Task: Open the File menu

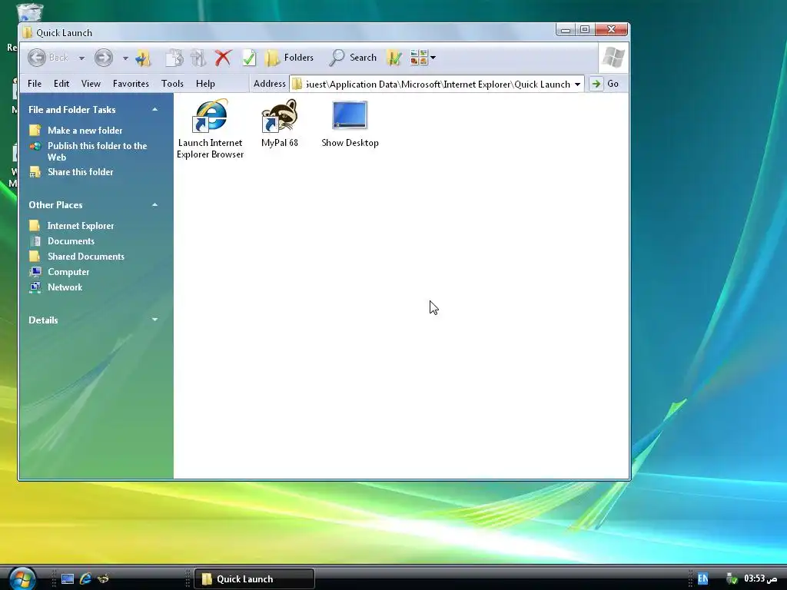Action: tap(35, 84)
